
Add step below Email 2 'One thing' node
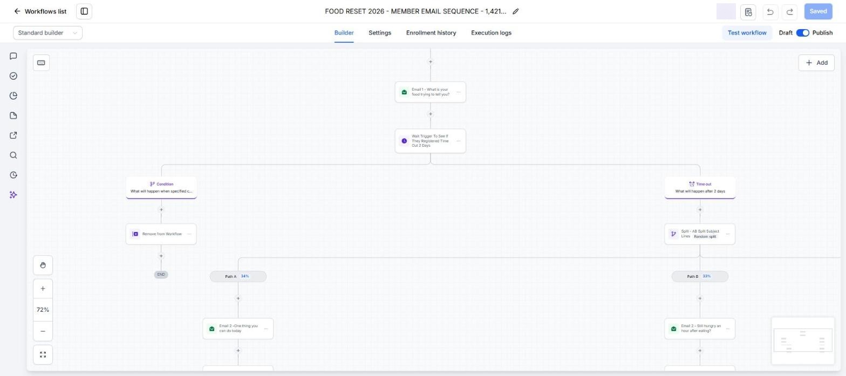point(238,351)
